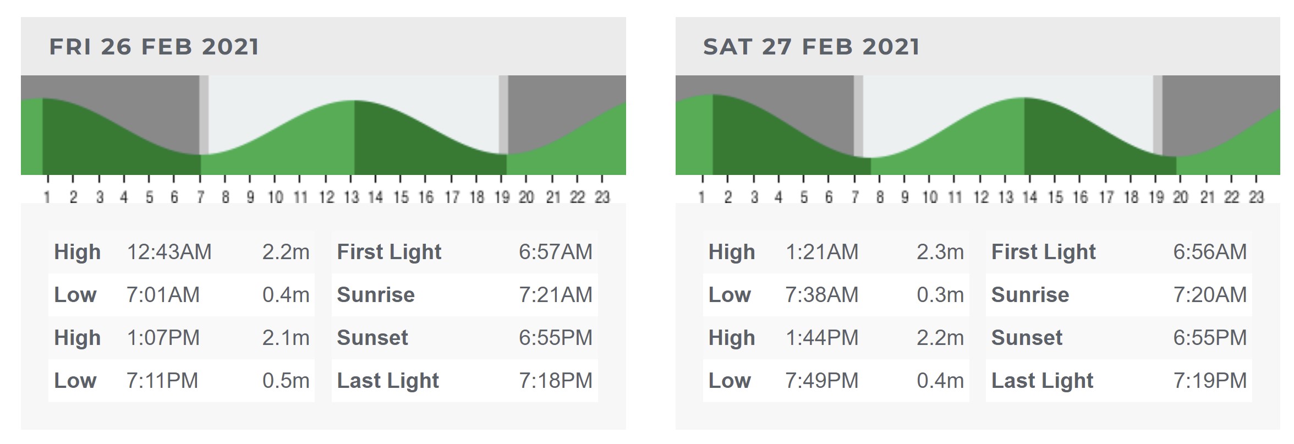Click Friday's Sunset 6:55PM row

[x=465, y=338]
